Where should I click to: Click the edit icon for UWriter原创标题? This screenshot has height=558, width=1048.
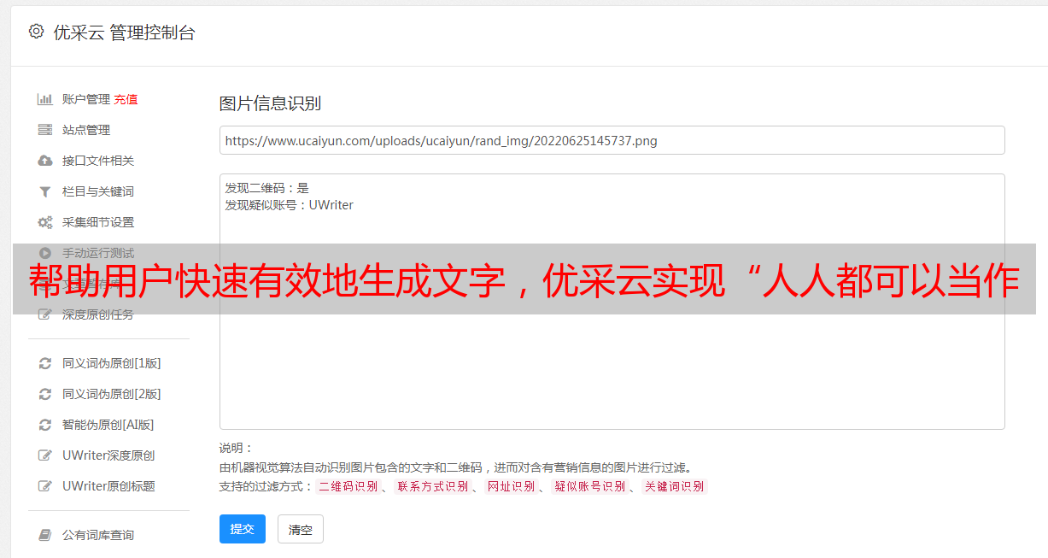[x=45, y=486]
